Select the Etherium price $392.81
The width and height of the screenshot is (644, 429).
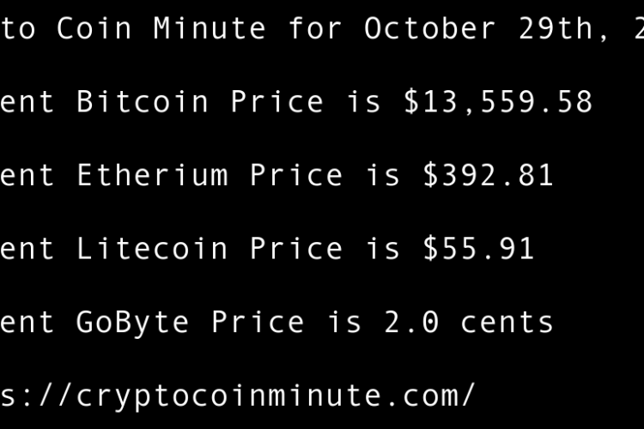coord(488,176)
